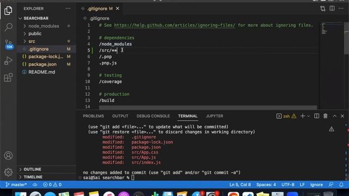The height and width of the screenshot is (196, 349).
Task: Select the TERMINAL panel tab
Action: click(x=188, y=116)
